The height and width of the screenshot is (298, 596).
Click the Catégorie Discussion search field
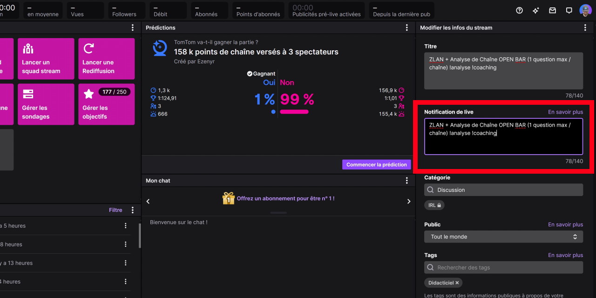[x=503, y=190]
